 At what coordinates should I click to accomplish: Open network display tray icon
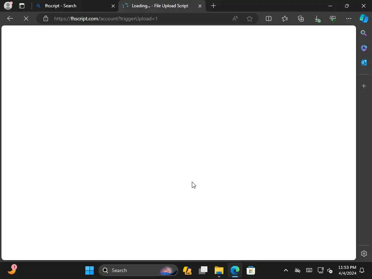pyautogui.click(x=320, y=270)
